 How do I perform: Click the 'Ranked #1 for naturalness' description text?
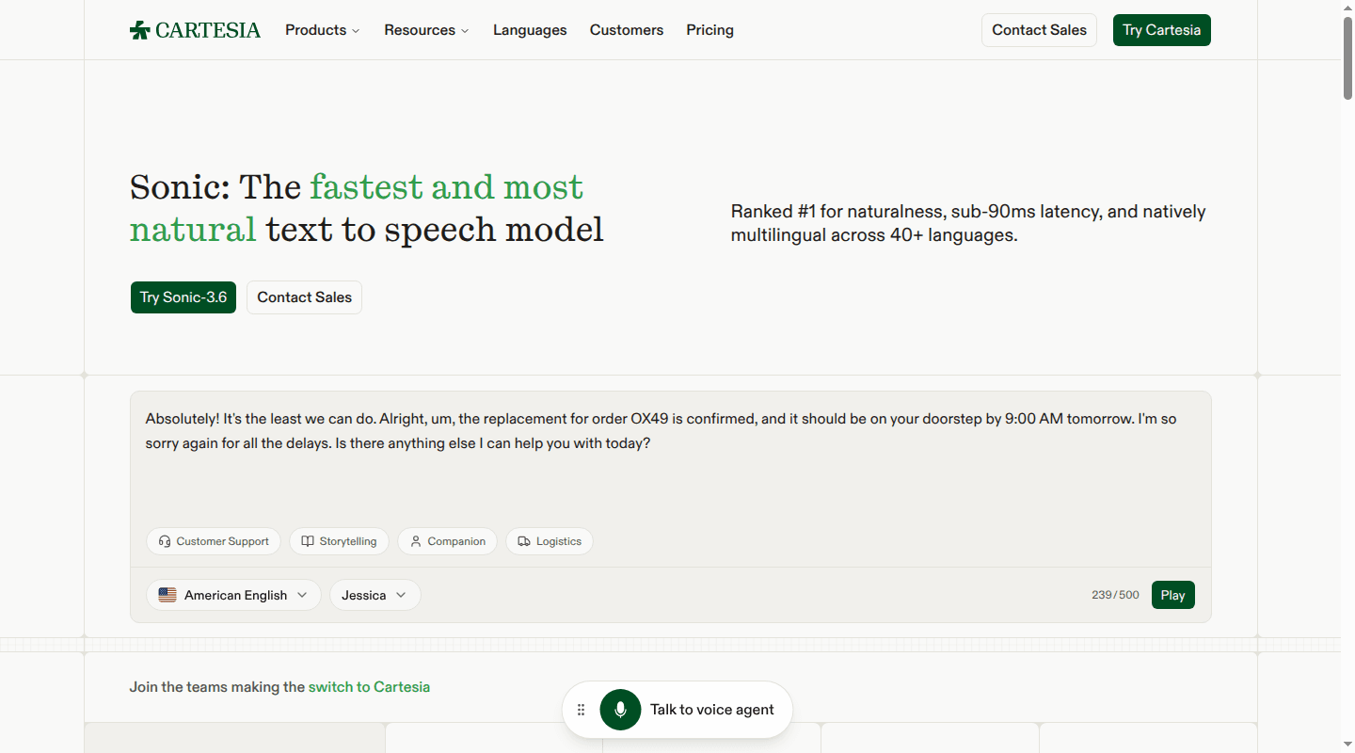pyautogui.click(x=968, y=223)
